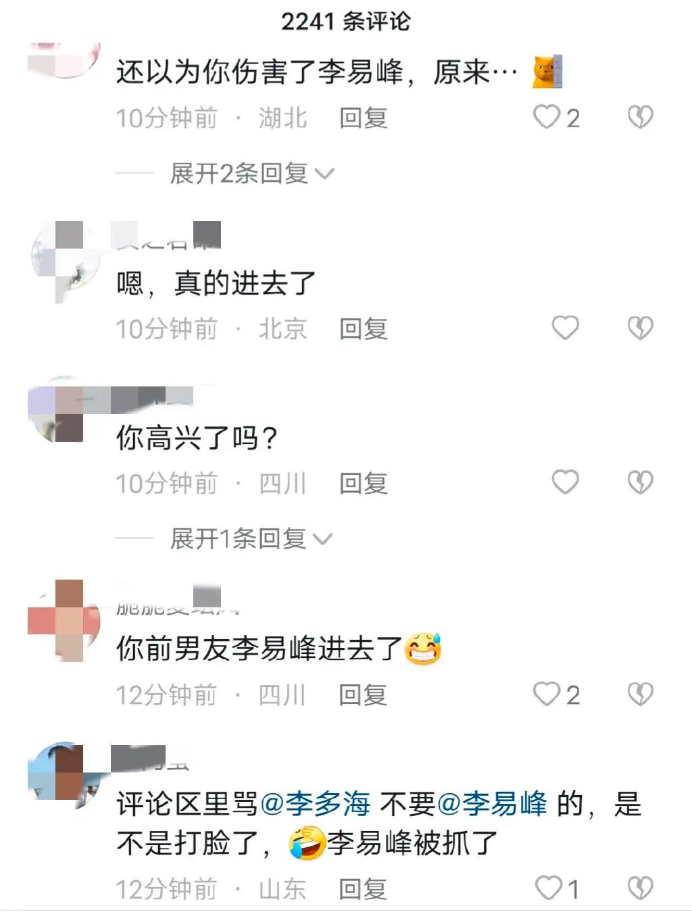Open the @李易峰 mention
Viewport: 692px width, 912px height.
pyautogui.click(x=493, y=804)
